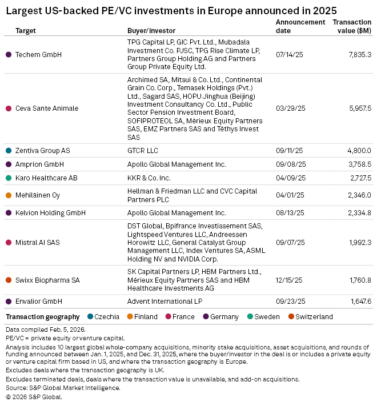Click the red-orange dot beside Swixx Biopharma SA
Screen dimensions: 377x406
9,280
